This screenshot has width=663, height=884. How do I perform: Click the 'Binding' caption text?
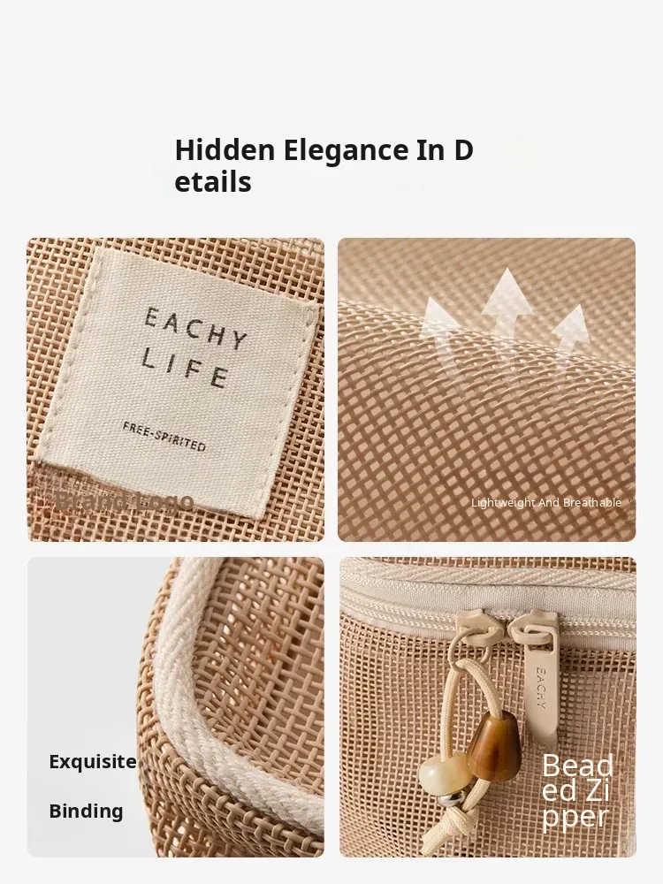tap(86, 812)
